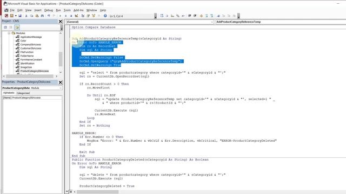Open the Insert menu
346x194 pixels.
pos(38,10)
